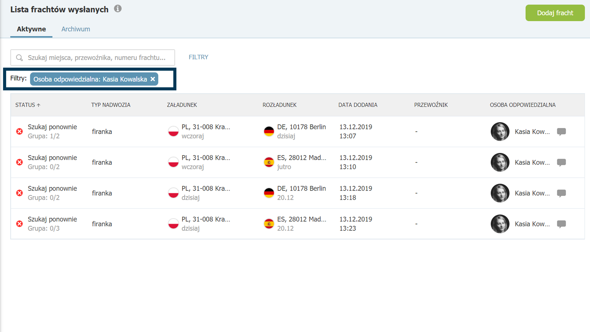Open chat for freight added at 13:07
The height and width of the screenshot is (332, 590).
pos(561,132)
